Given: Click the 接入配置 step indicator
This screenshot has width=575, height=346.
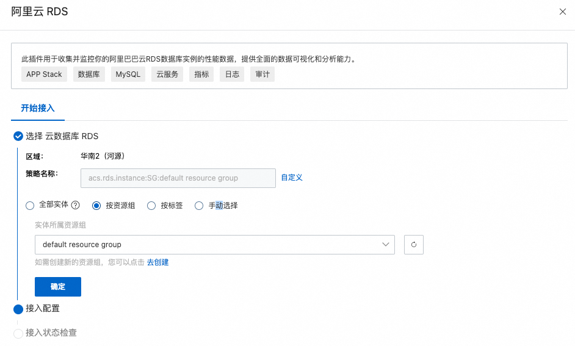Looking at the screenshot, I should point(18,309).
